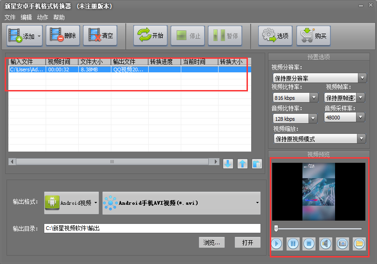Click the 视频时间 column header
This screenshot has height=264, width=377.
(x=62, y=62)
